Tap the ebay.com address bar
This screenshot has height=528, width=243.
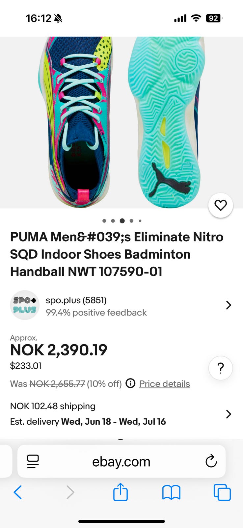click(121, 461)
